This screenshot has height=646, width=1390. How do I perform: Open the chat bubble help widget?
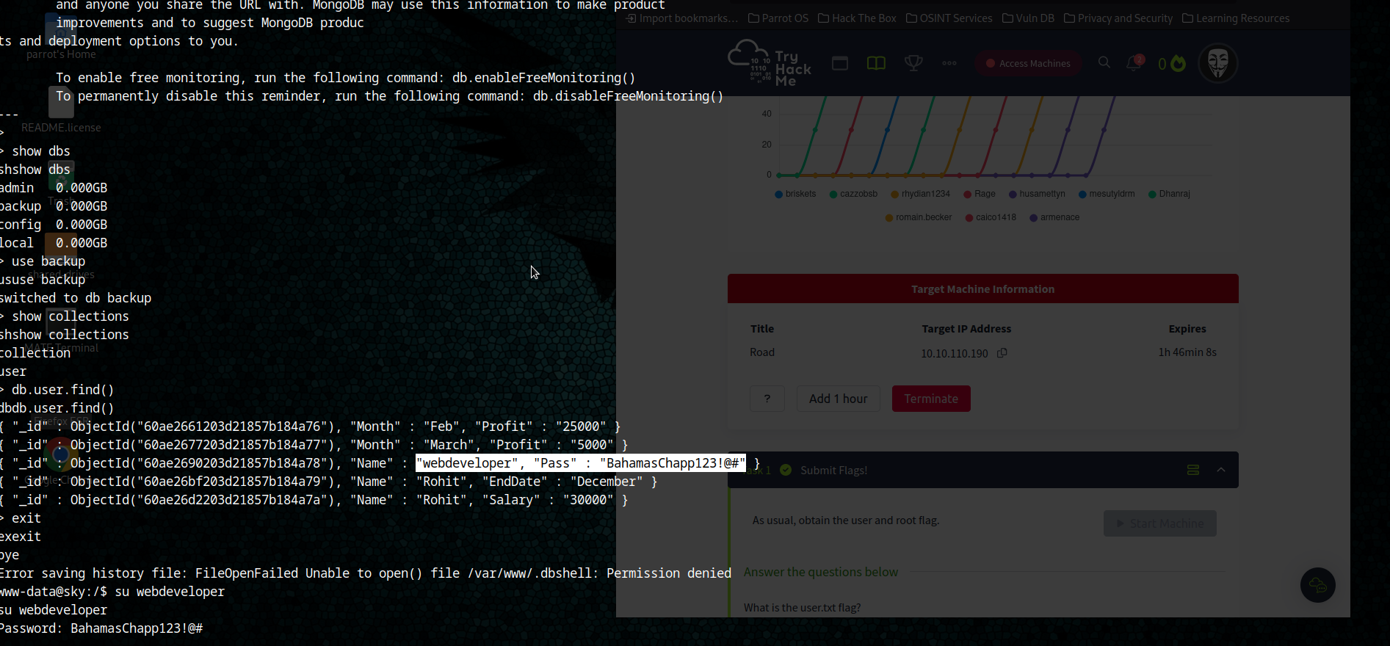tap(1318, 585)
